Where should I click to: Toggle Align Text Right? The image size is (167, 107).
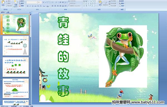tap(58, 6)
